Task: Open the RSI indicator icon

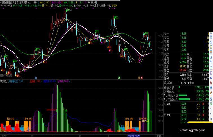Action: (211, 78)
